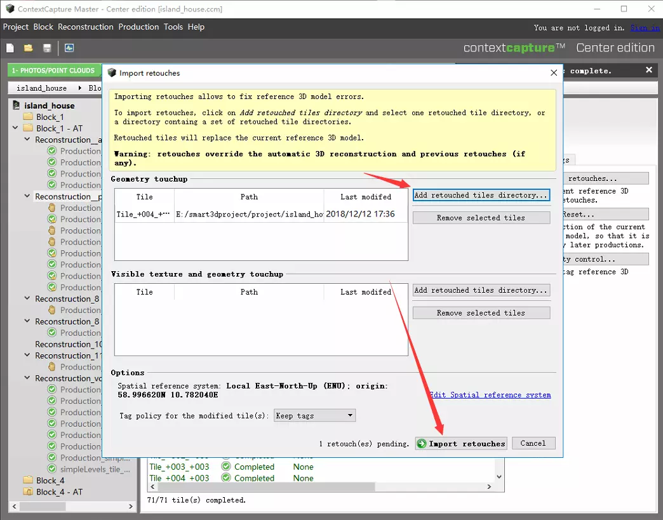
Task: Click Remove selected tiles under Visible texture touchup
Action: click(481, 313)
